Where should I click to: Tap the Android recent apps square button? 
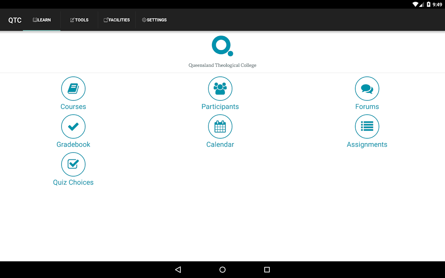[267, 270]
